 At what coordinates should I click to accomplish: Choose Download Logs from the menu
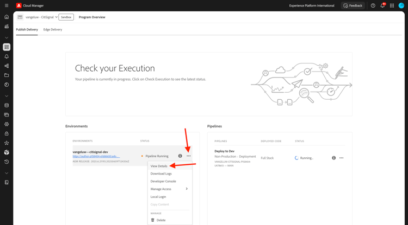point(161,173)
